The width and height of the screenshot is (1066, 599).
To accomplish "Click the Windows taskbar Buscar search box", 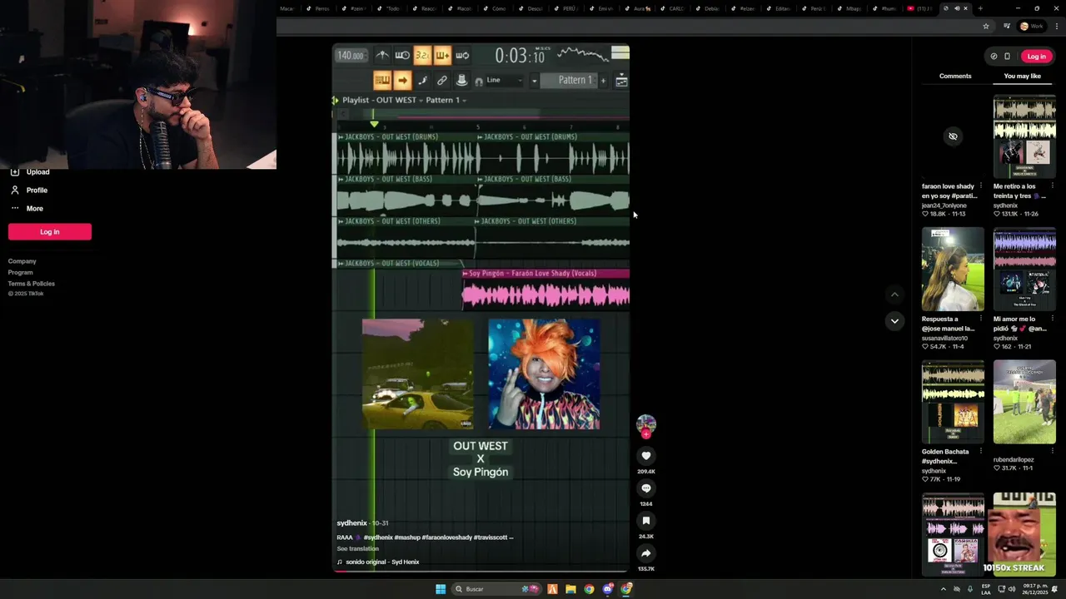I will pyautogui.click(x=497, y=589).
